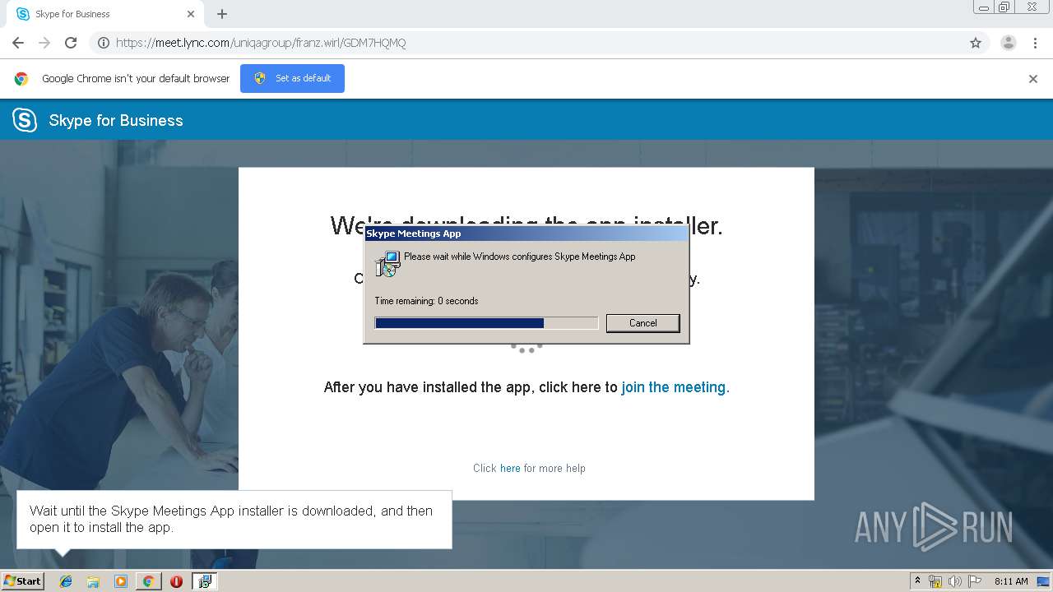Screen dimensions: 1053x592
Task: View site information icon in address bar
Action: click(x=104, y=43)
